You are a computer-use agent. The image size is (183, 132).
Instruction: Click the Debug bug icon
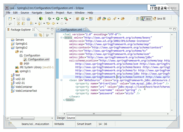point(50,19)
